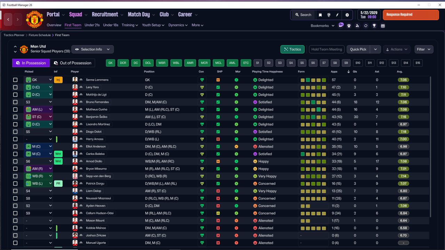
Task: Tick the checkbox for Leny Yoro
Action: tap(15, 87)
